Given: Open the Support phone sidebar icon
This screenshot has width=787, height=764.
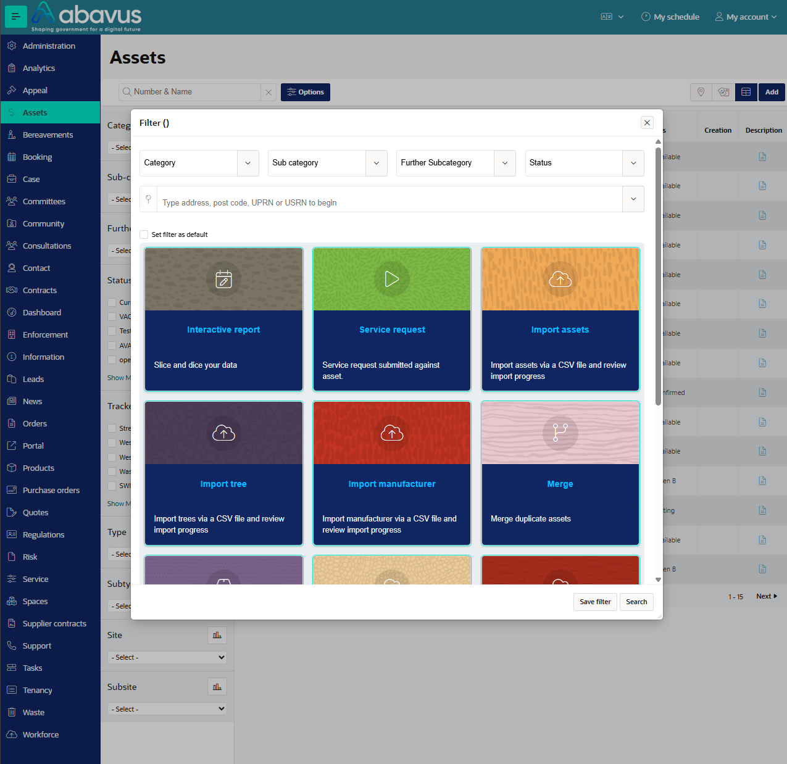Looking at the screenshot, I should (x=12, y=646).
